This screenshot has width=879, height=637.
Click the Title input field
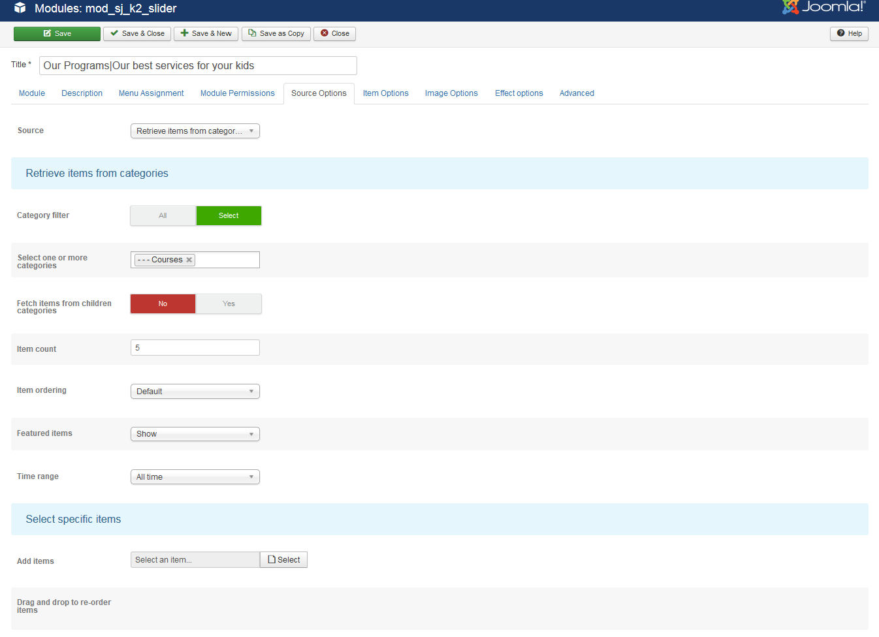point(198,65)
